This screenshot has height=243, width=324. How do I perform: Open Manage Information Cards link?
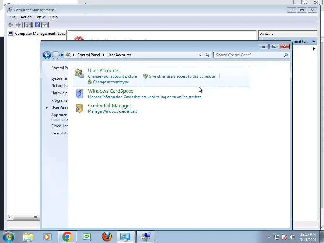pyautogui.click(x=144, y=97)
